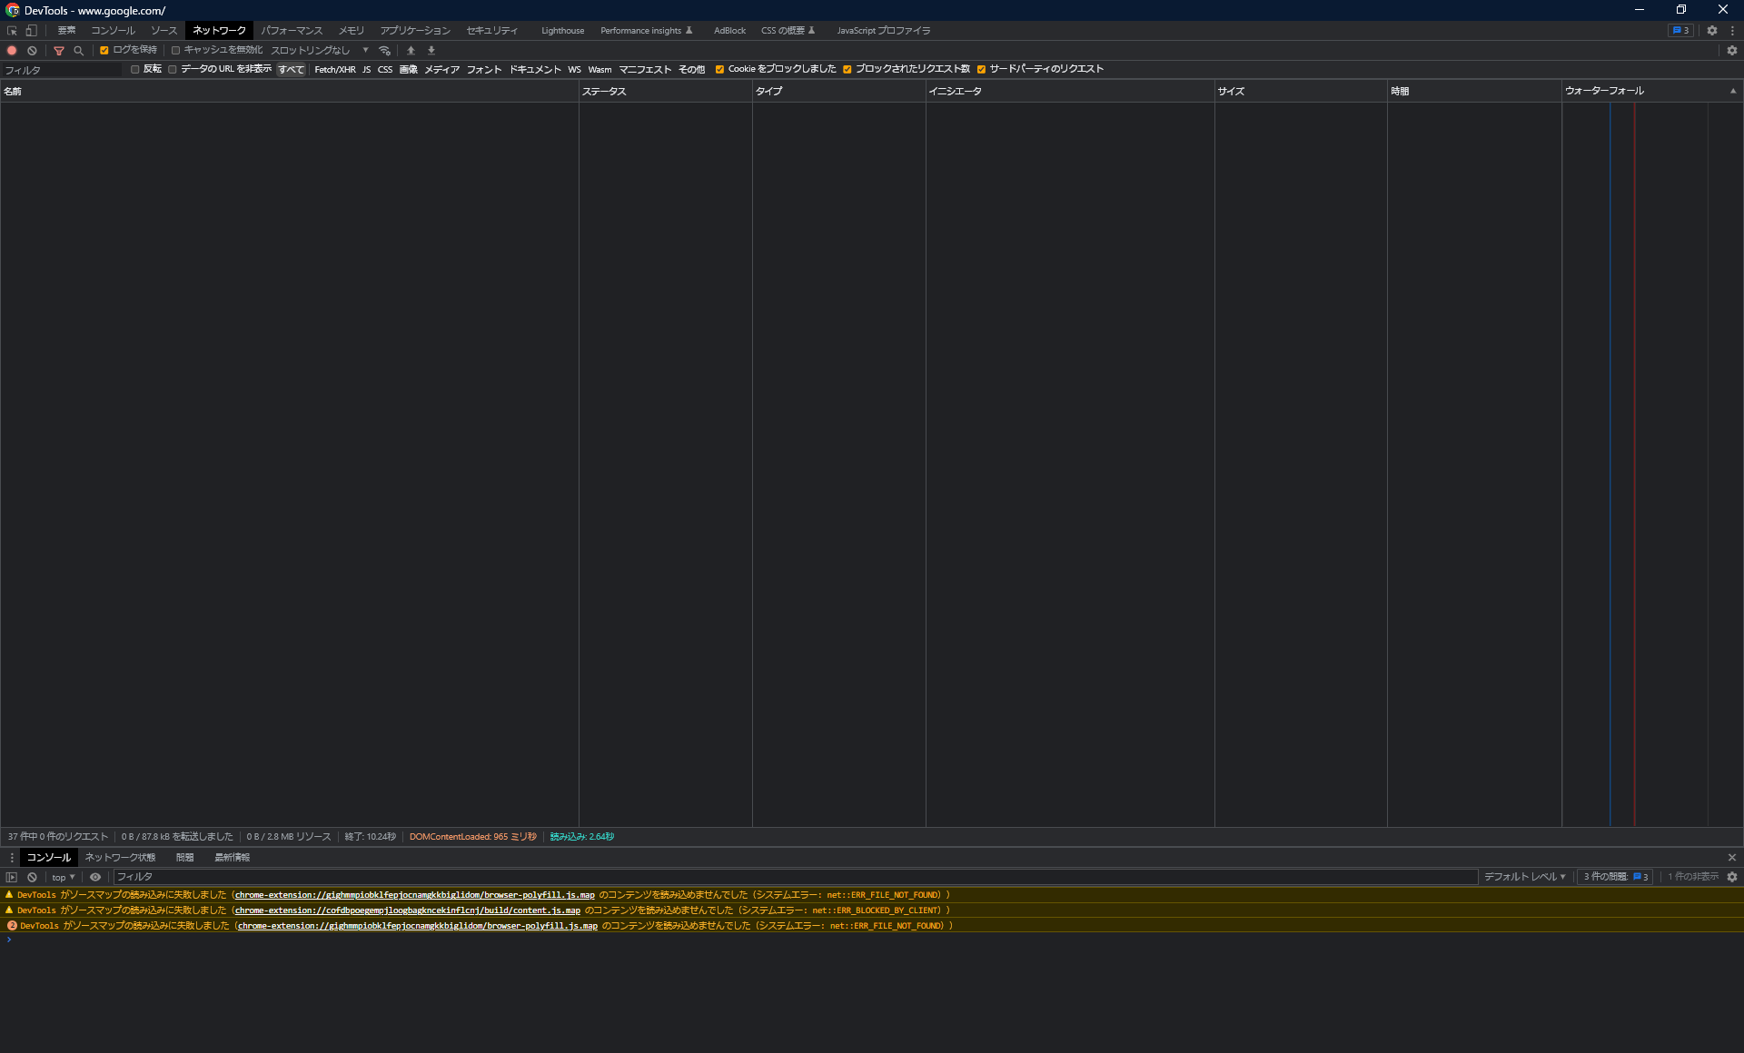This screenshot has width=1744, height=1053.
Task: Open network search magnifier
Action: point(79,51)
